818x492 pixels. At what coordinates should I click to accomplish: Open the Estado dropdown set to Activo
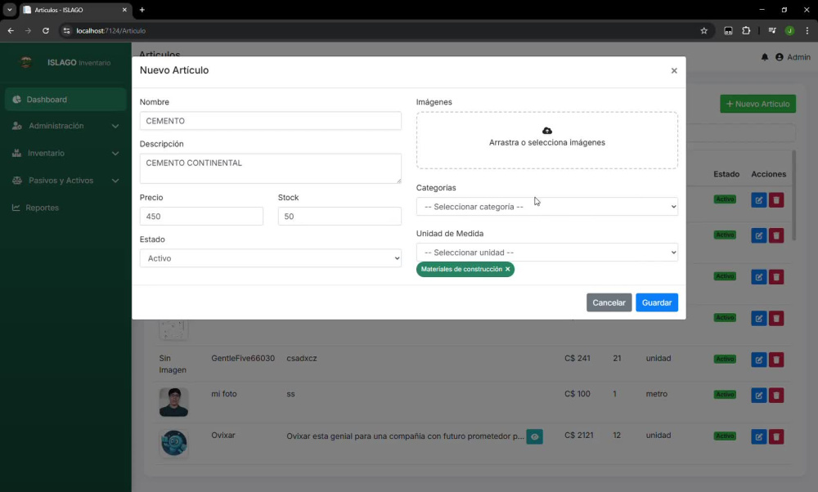click(x=270, y=258)
